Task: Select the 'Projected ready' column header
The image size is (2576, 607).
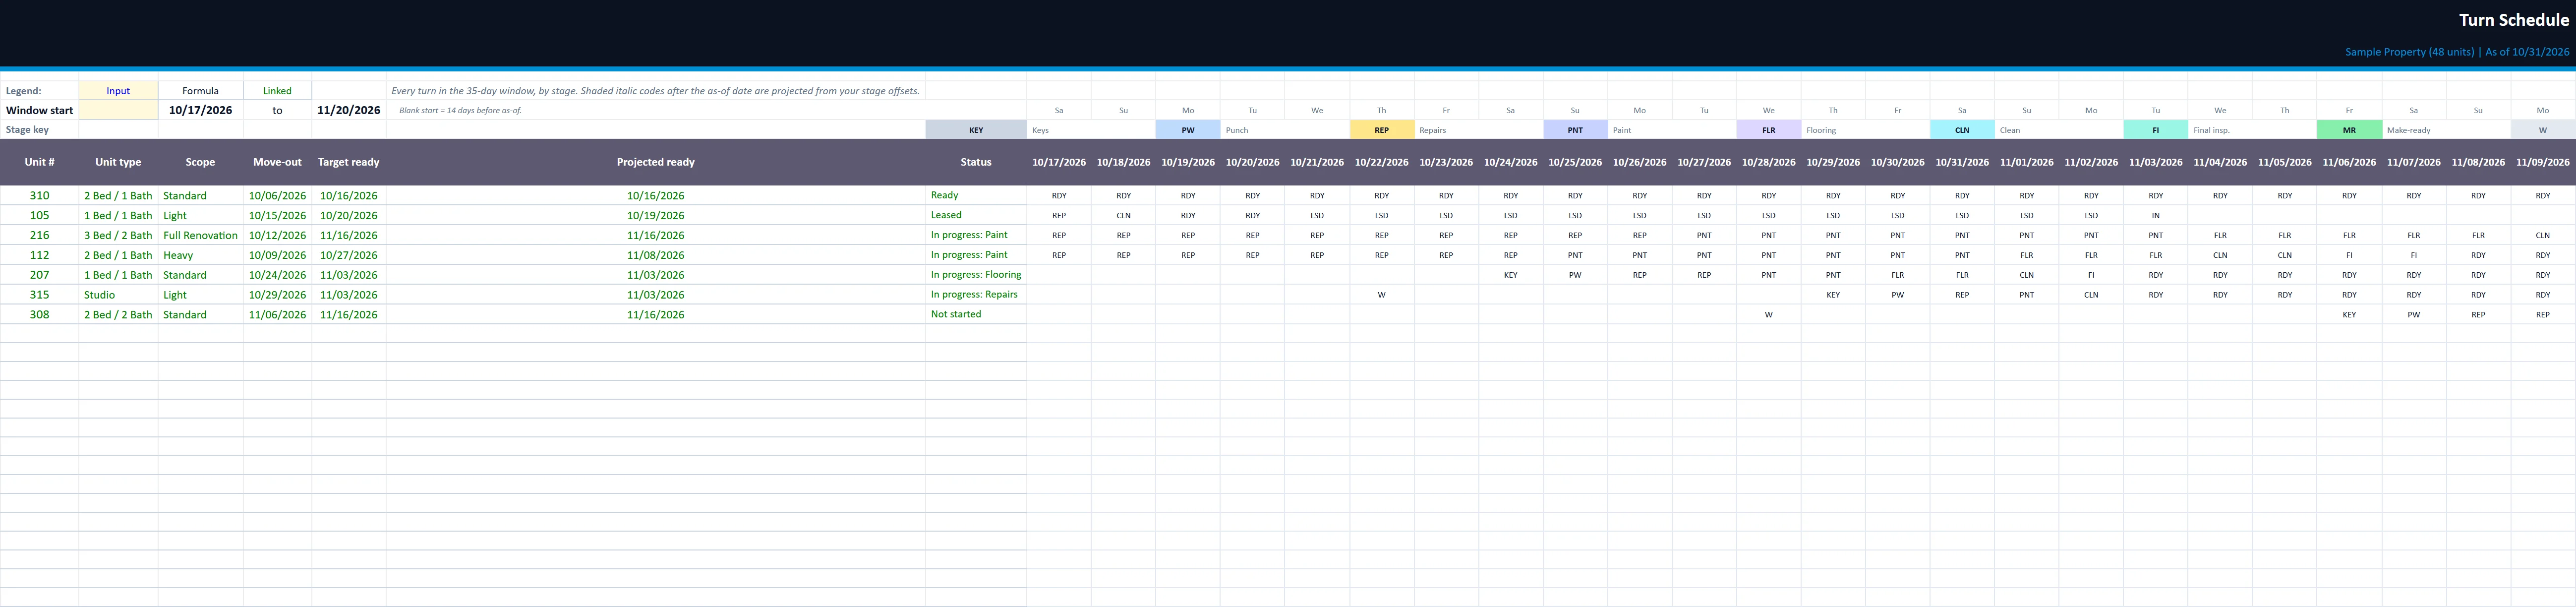Action: point(655,162)
